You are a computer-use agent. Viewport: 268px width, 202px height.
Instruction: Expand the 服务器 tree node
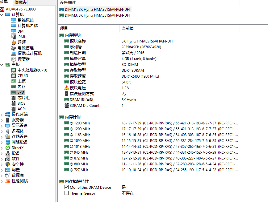[2, 120]
